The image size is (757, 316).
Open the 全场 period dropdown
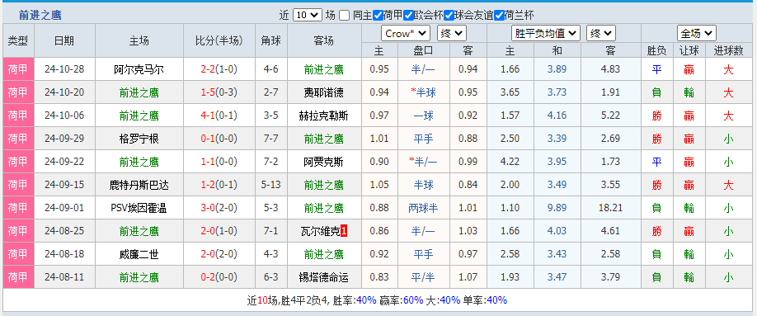coord(696,33)
